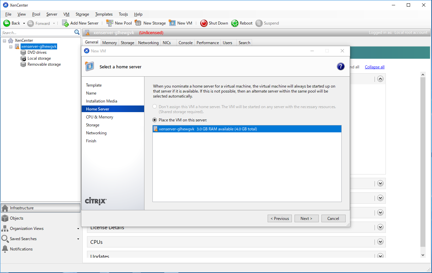432x273 pixels.
Task: Expand the CPUs section chevron
Action: click(381, 242)
